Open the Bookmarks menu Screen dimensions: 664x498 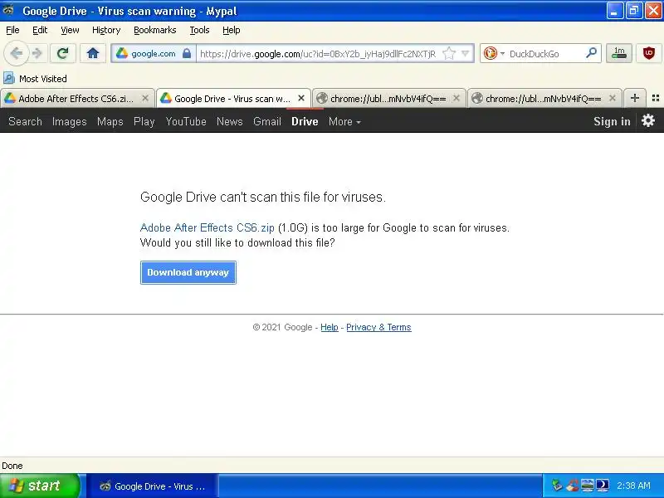155,30
